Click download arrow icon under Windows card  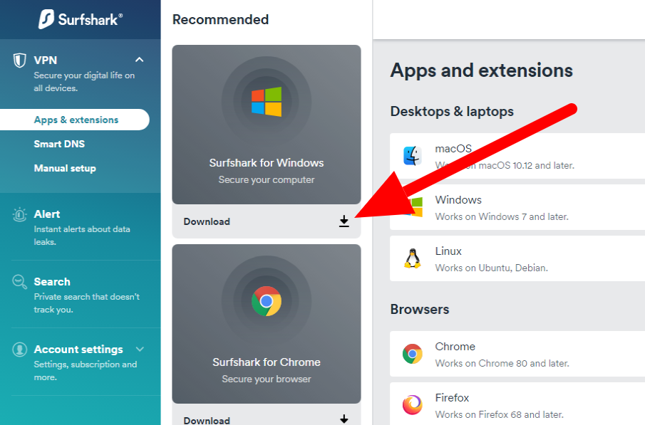coord(344,221)
